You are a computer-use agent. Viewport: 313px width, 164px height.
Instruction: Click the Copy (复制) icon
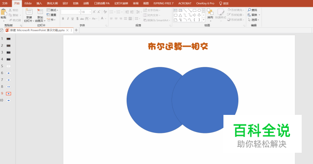10,15
